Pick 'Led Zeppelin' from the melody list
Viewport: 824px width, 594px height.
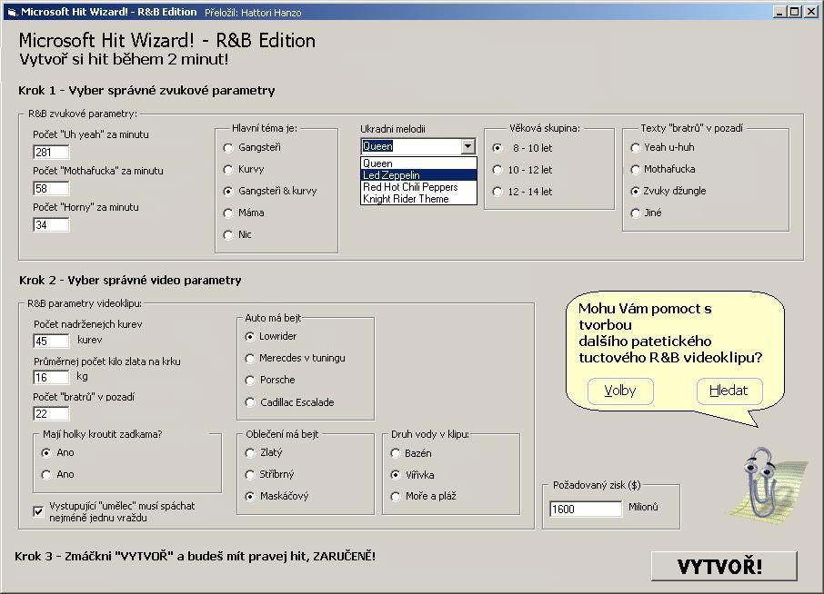coord(417,175)
